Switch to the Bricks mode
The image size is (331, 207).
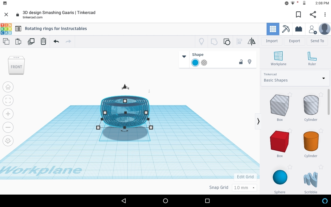click(x=299, y=29)
